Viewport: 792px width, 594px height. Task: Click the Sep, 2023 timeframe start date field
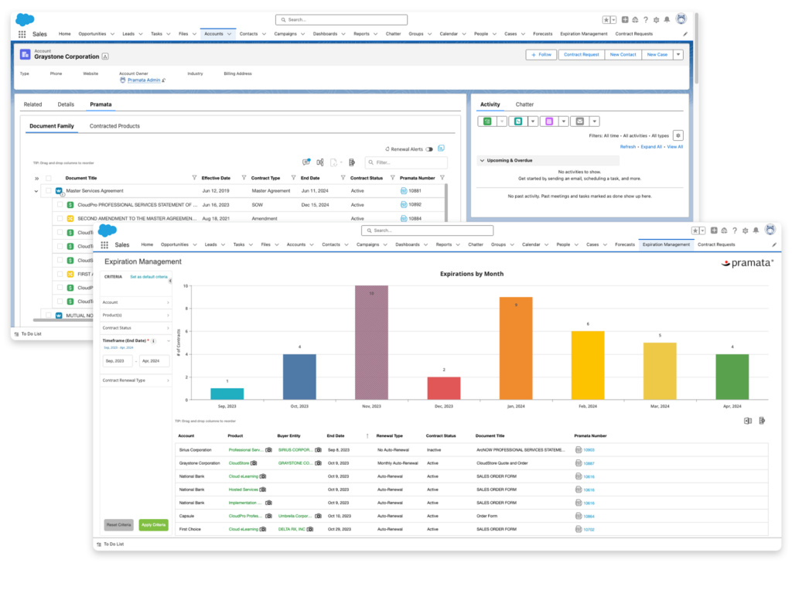[118, 361]
